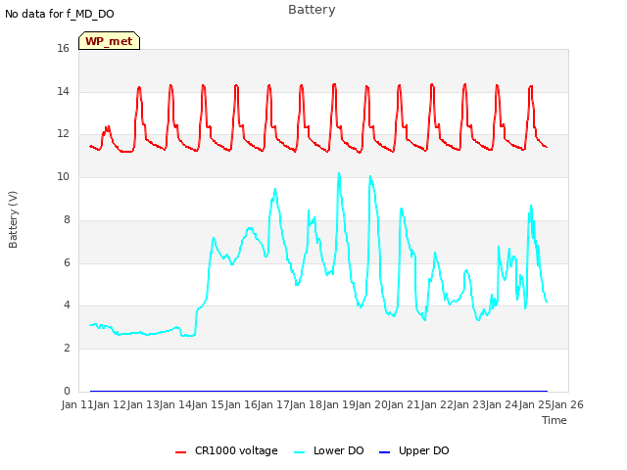This screenshot has height=470, width=627.
Task: Click the y-axis value 12
Action: pos(63,134)
